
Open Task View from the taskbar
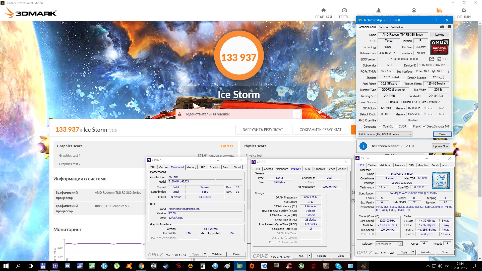30,266
